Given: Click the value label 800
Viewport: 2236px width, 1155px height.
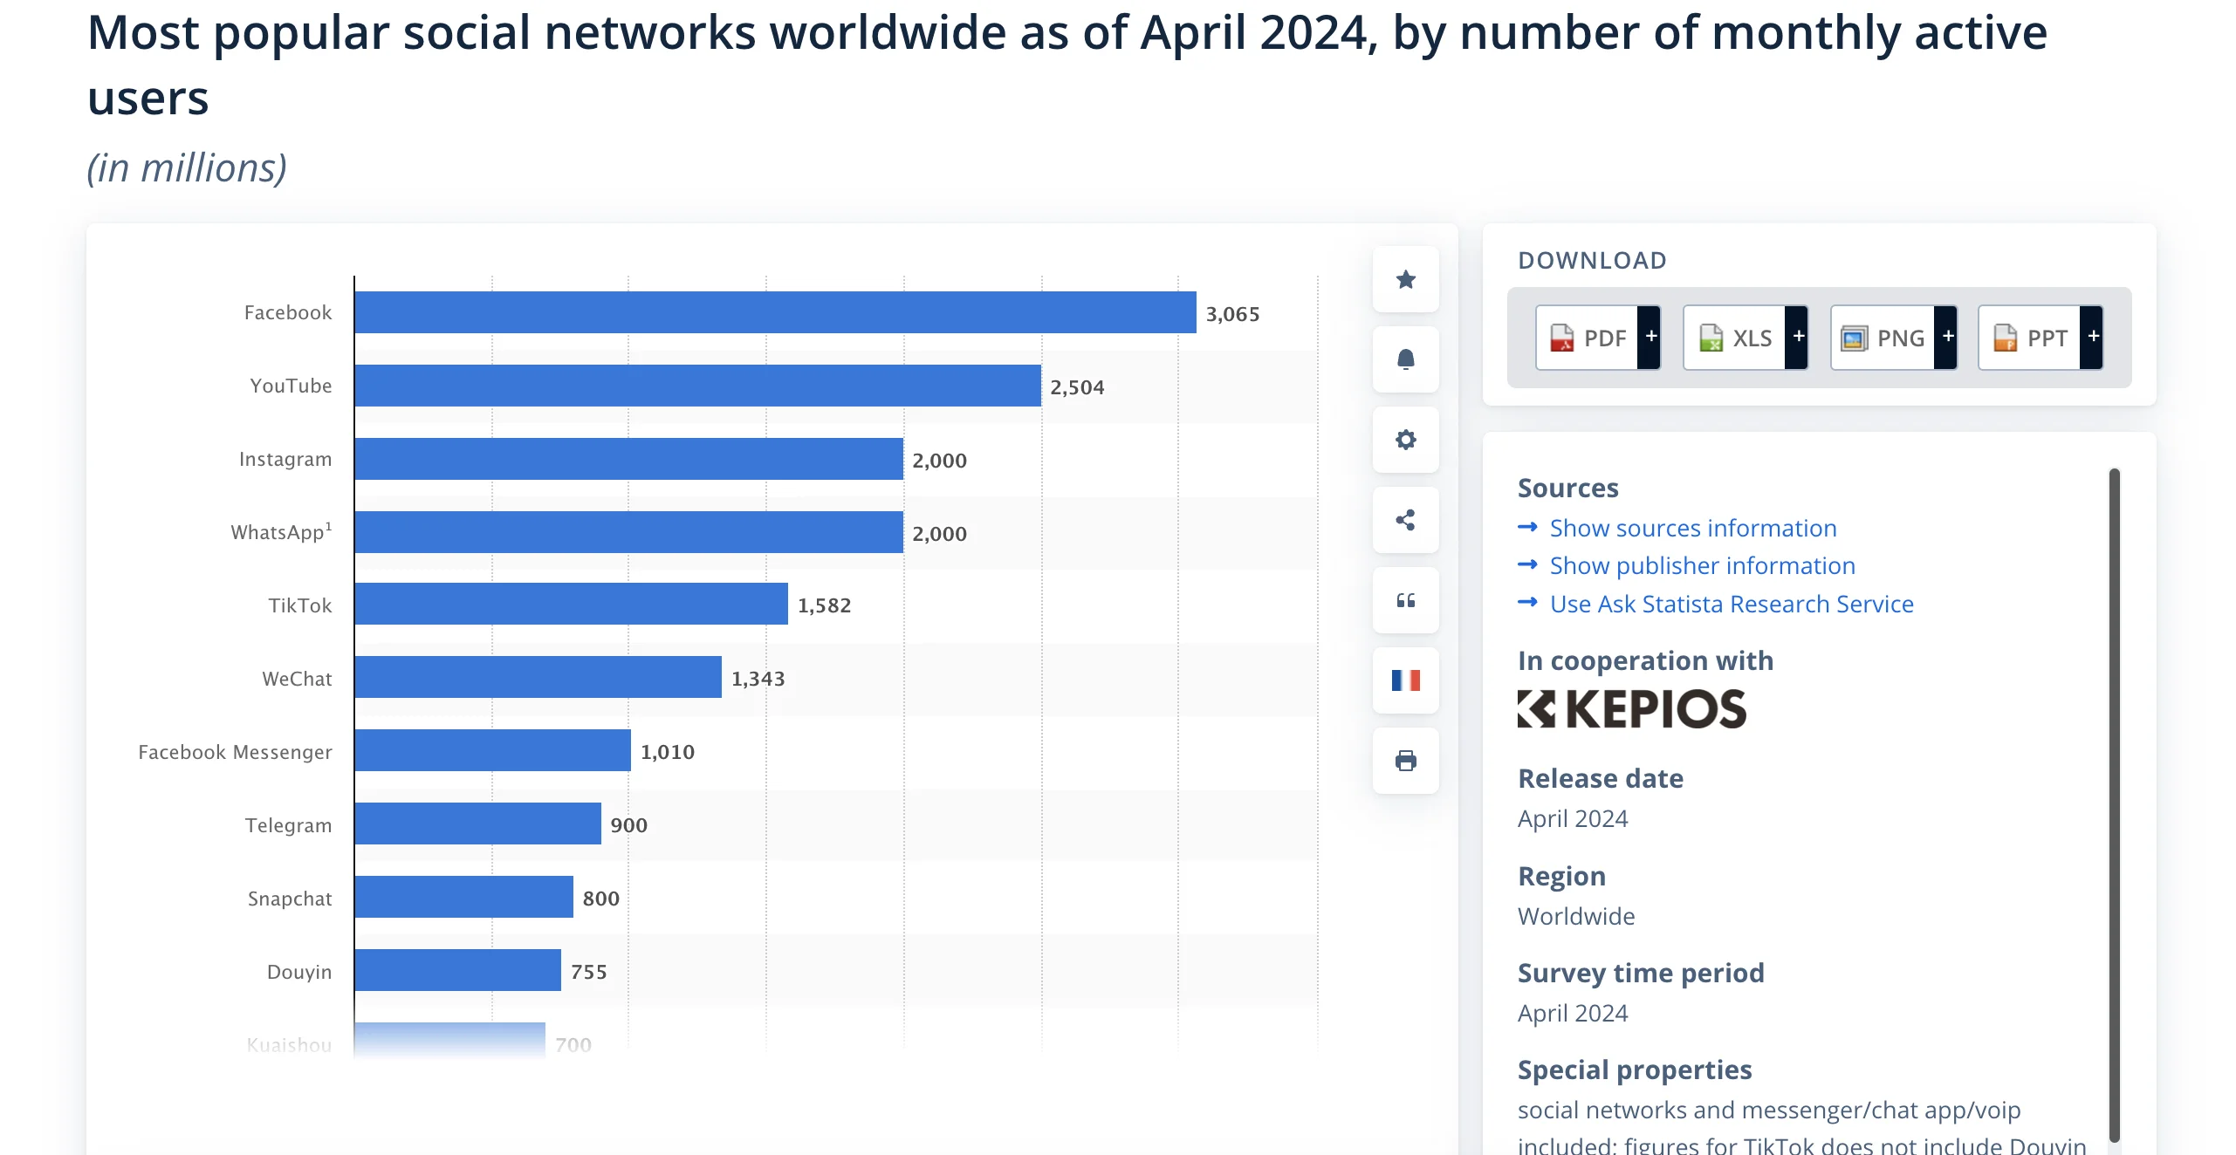Looking at the screenshot, I should pyautogui.click(x=600, y=899).
